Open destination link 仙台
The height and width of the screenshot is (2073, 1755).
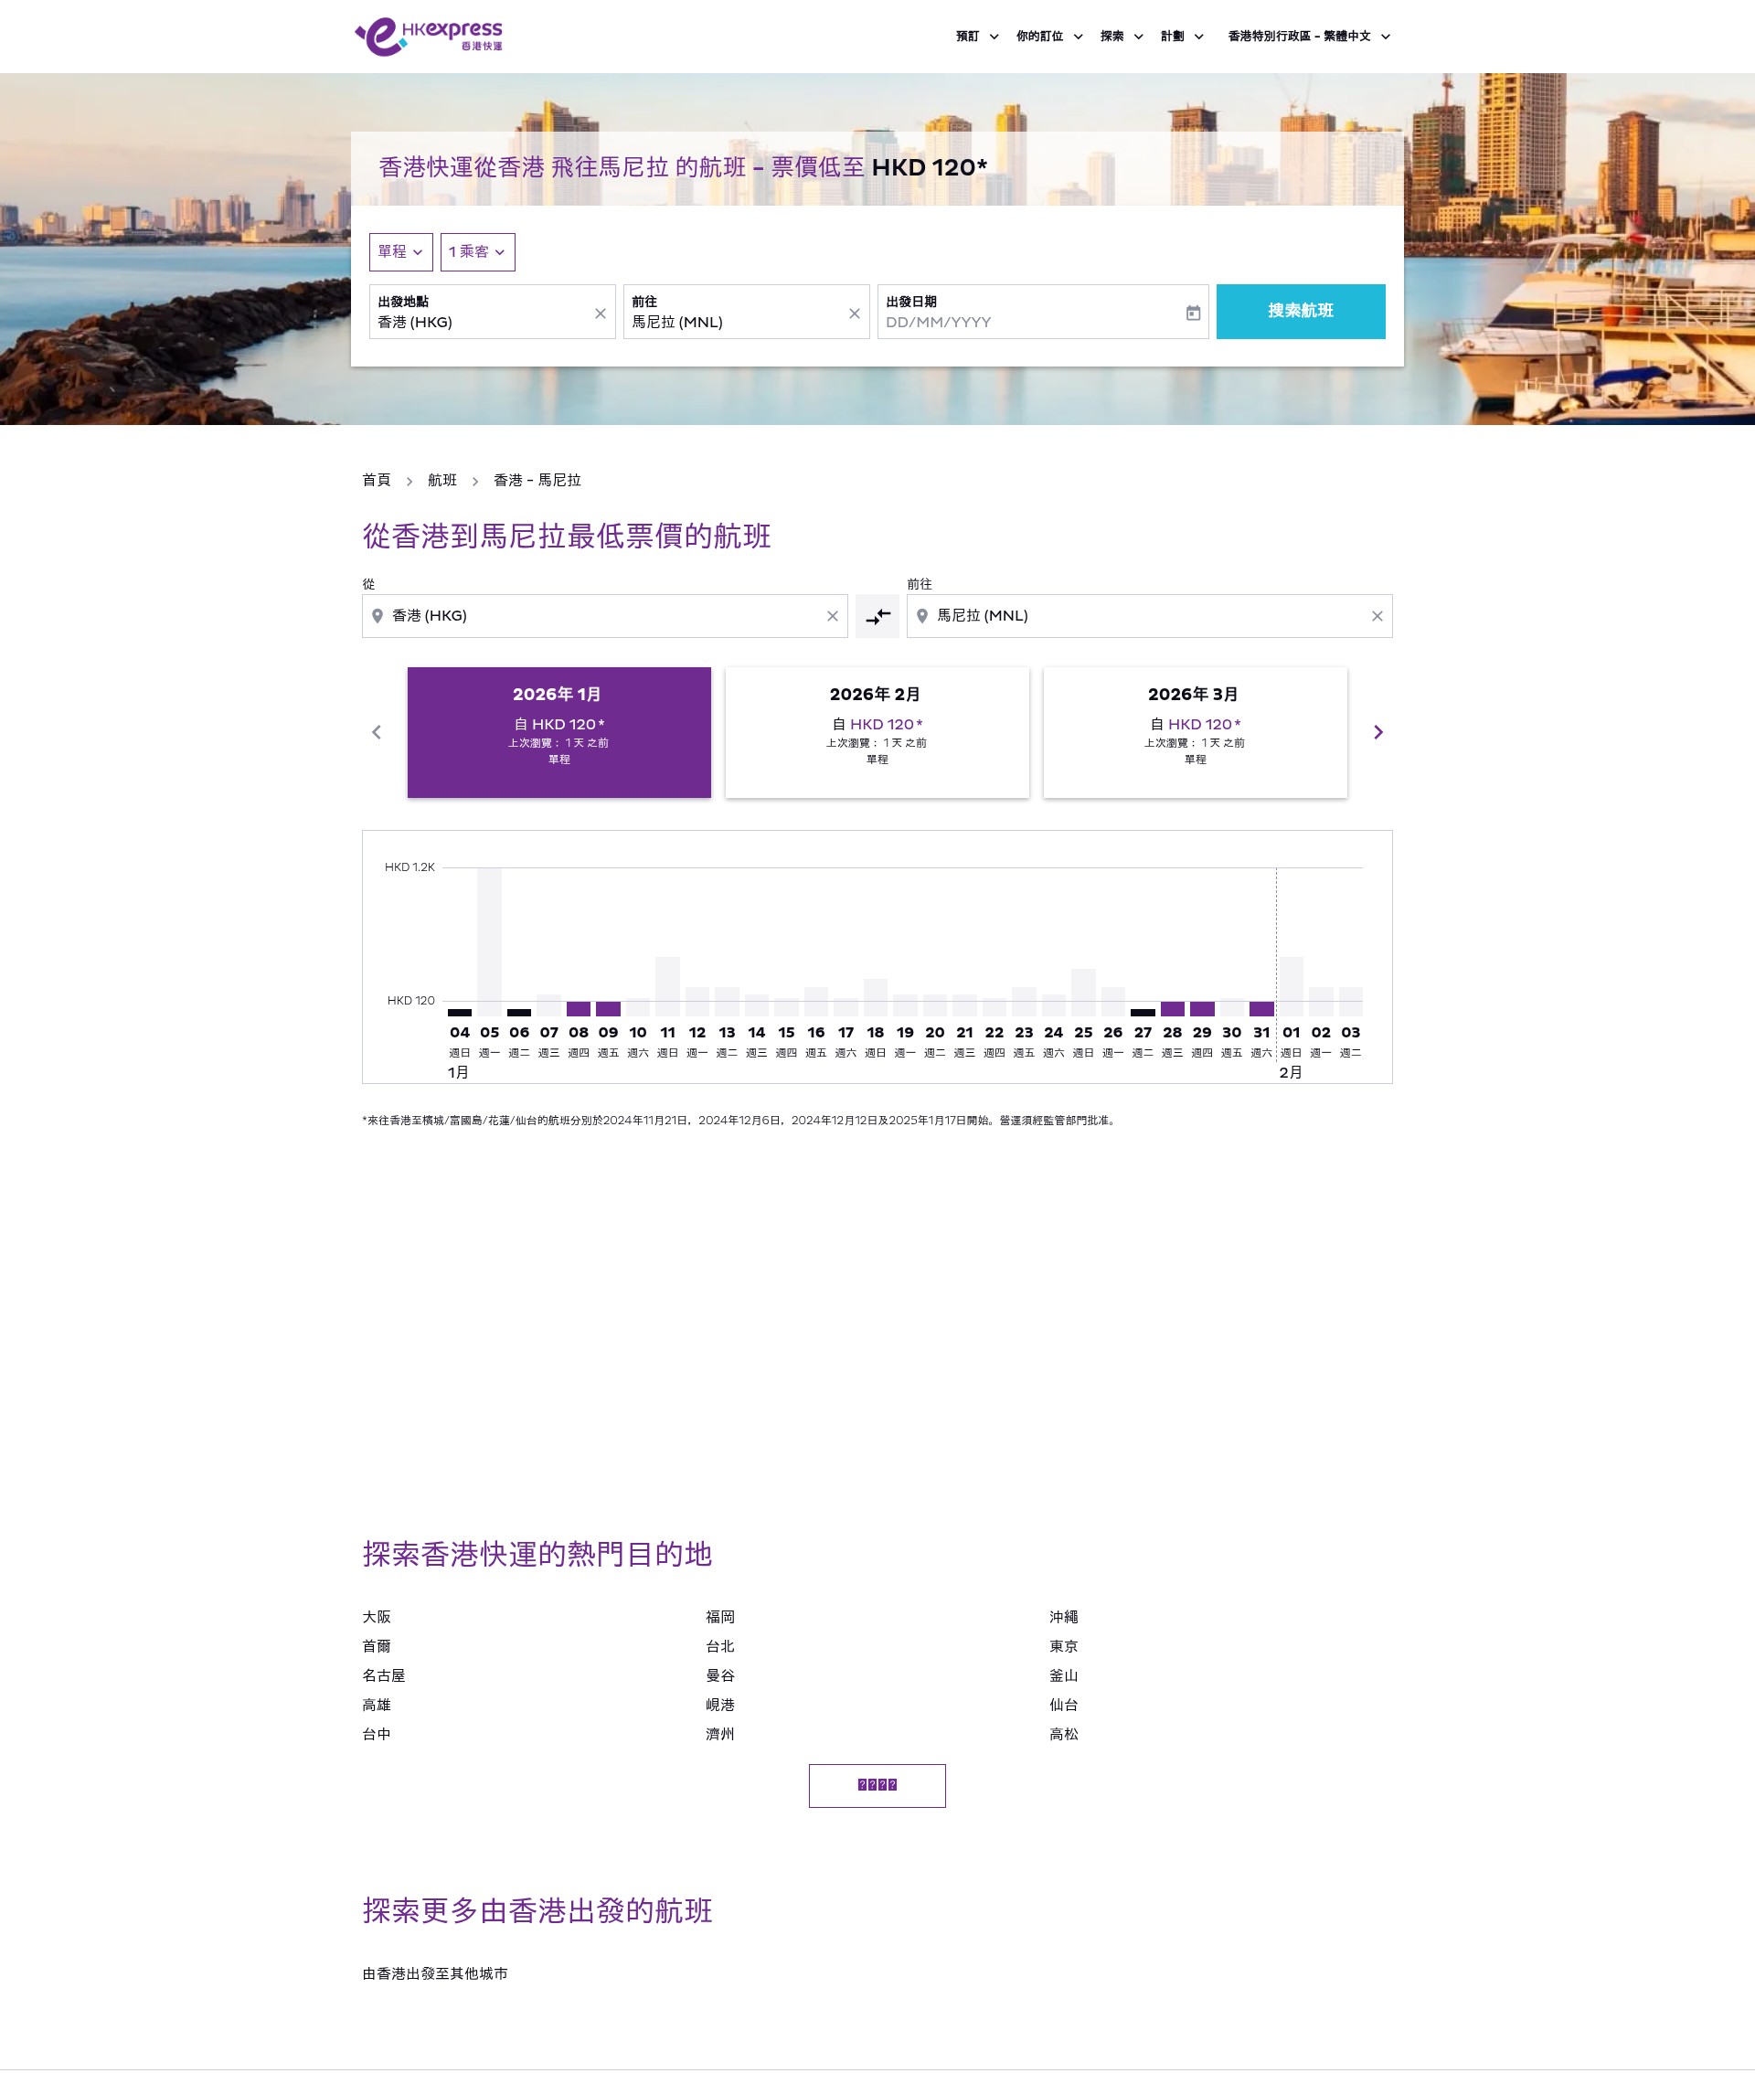[x=1064, y=1705]
